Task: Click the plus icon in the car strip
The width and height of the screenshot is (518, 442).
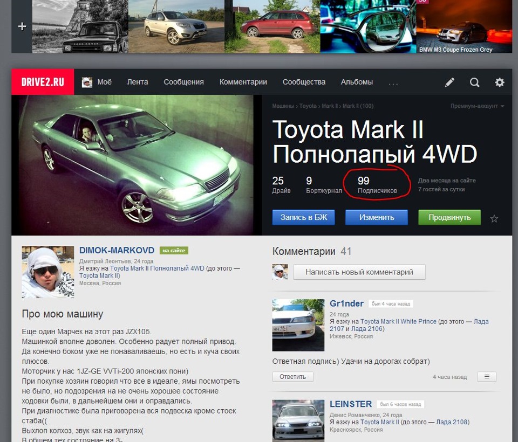Action: 22,26
